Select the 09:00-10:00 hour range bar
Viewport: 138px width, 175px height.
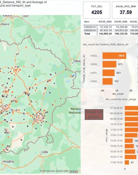(x=131, y=119)
